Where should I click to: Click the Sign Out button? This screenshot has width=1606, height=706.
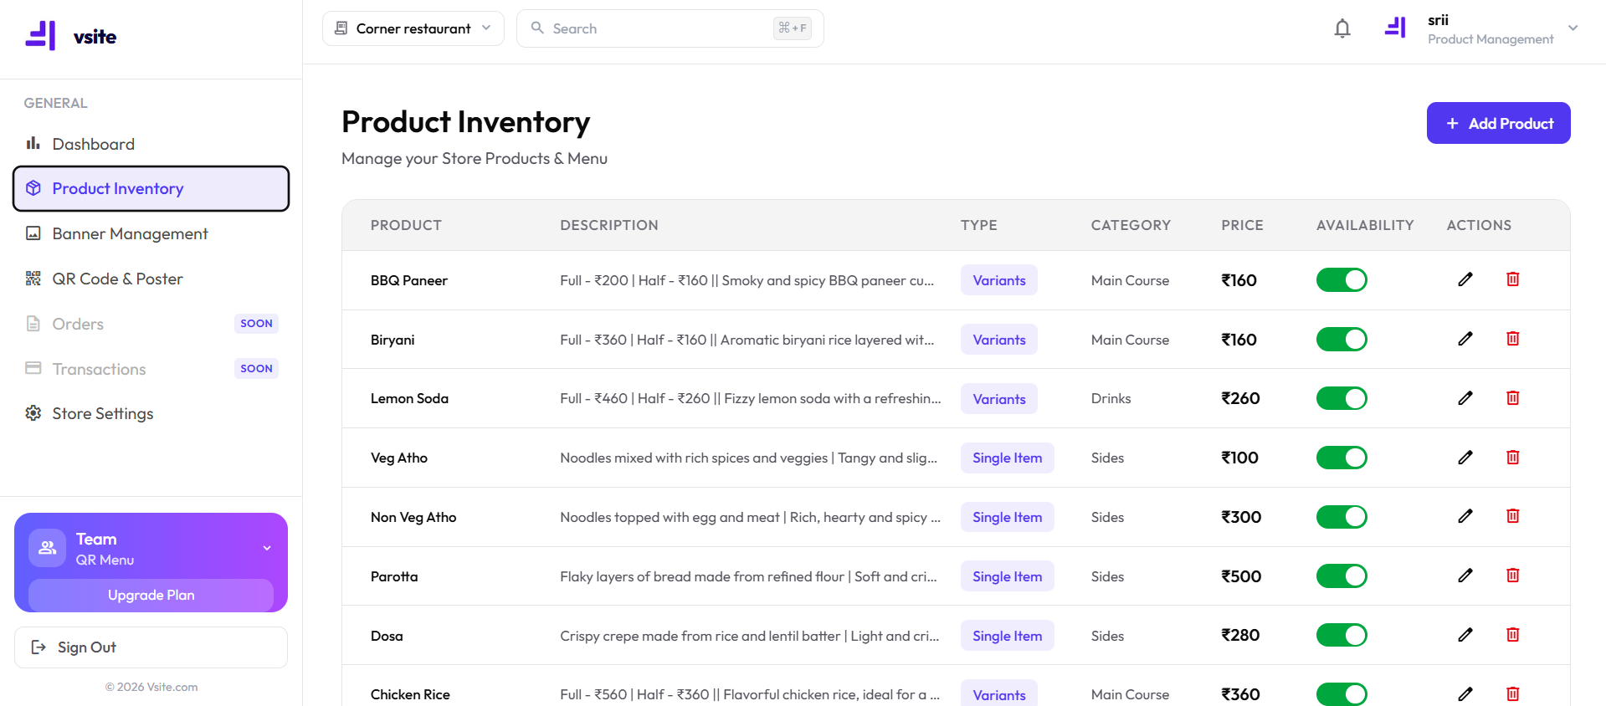(x=151, y=647)
